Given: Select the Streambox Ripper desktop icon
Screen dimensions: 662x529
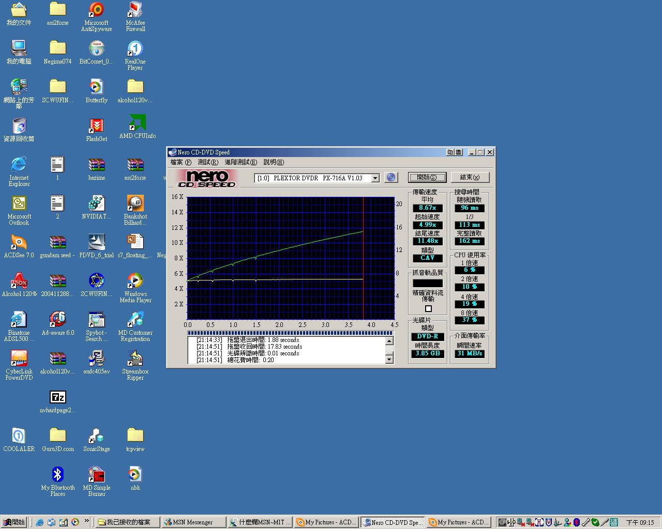Looking at the screenshot, I should [135, 365].
